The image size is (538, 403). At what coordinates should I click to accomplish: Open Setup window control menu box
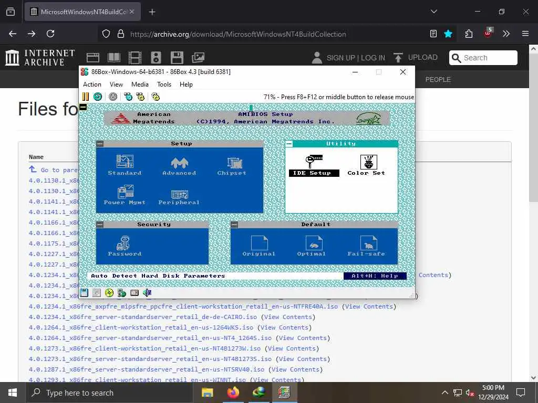click(x=100, y=144)
